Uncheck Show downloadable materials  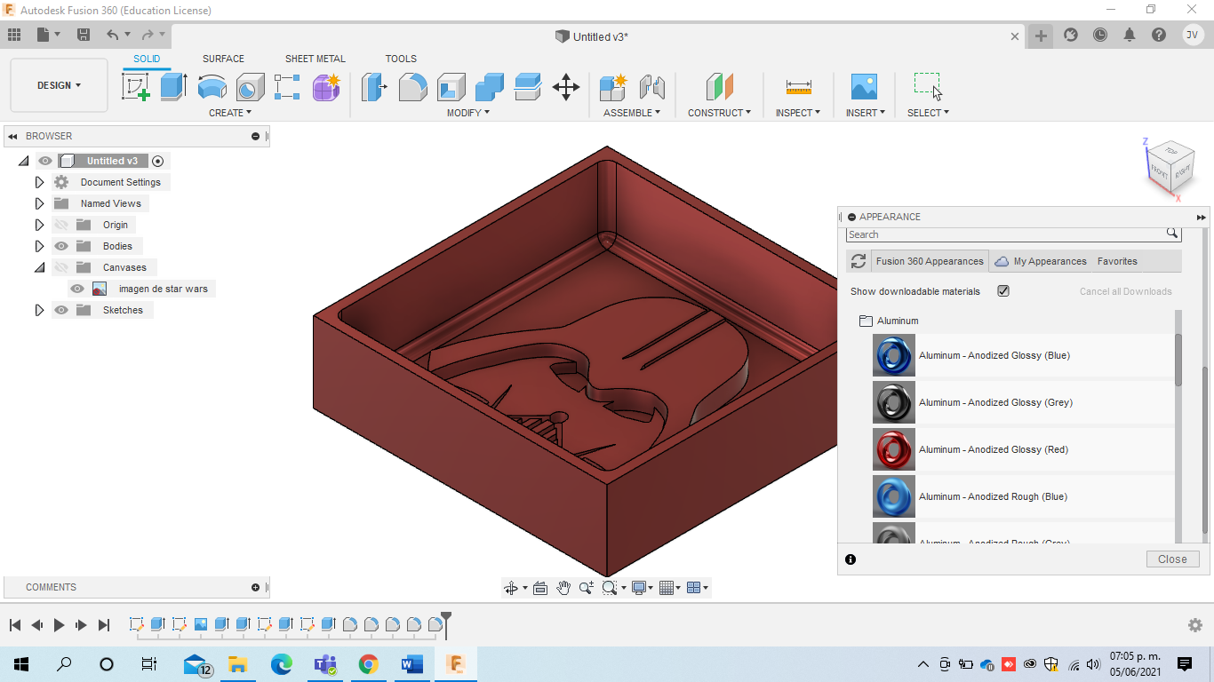click(x=1003, y=291)
